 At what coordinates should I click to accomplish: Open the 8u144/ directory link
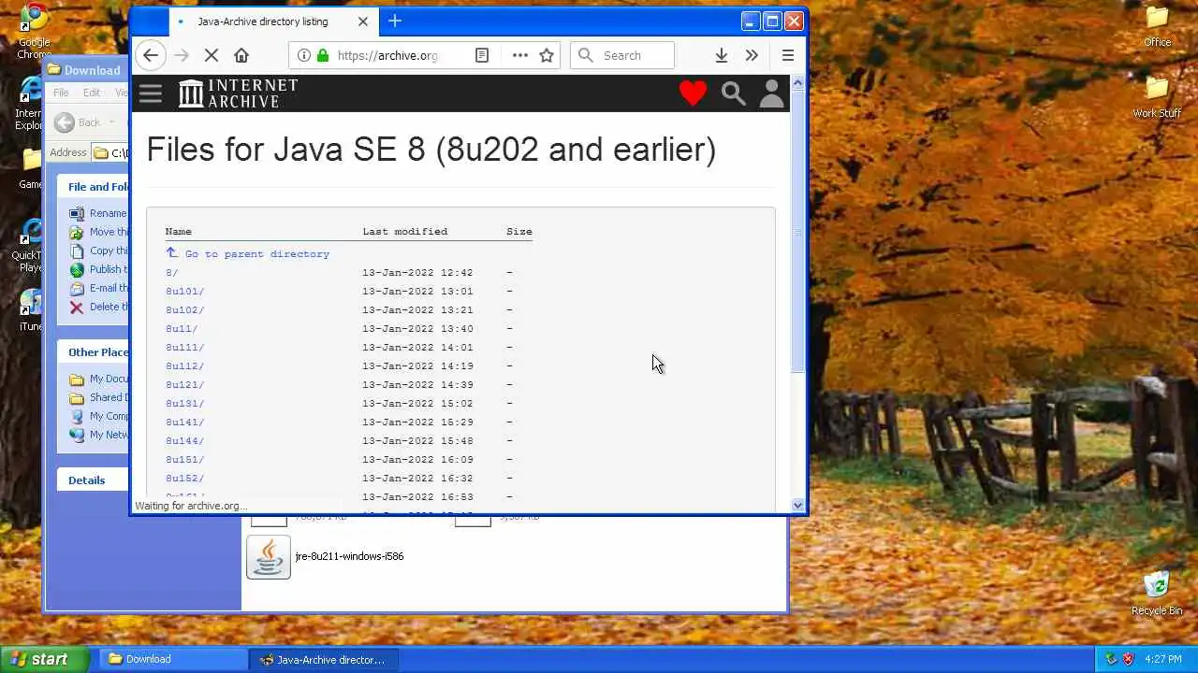(185, 441)
